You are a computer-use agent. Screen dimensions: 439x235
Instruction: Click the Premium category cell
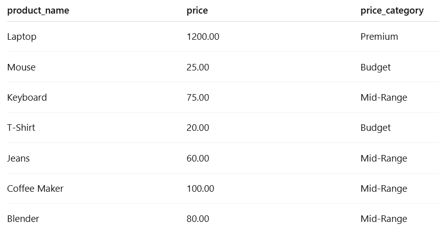tap(379, 37)
